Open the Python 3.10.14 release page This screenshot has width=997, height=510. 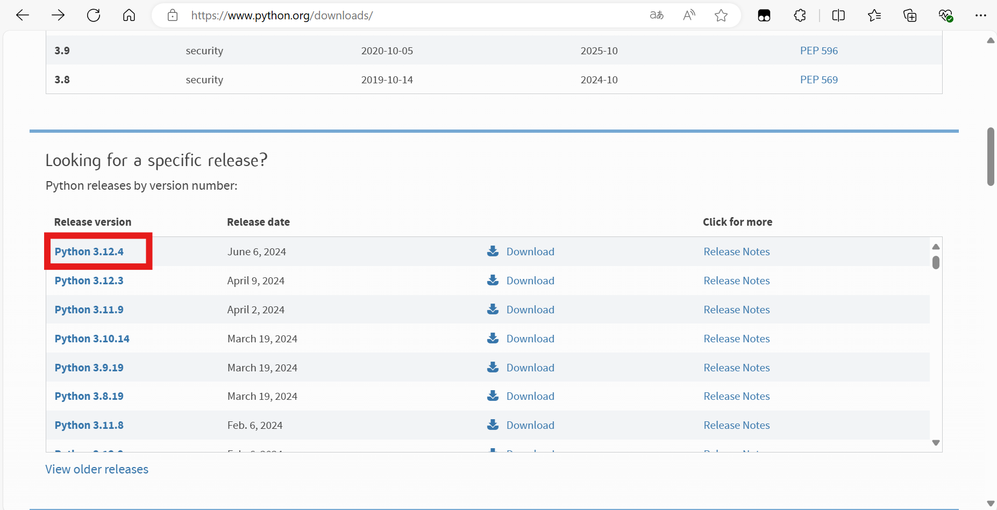pos(92,339)
